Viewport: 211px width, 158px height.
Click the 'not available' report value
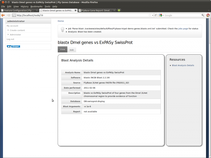90,111
